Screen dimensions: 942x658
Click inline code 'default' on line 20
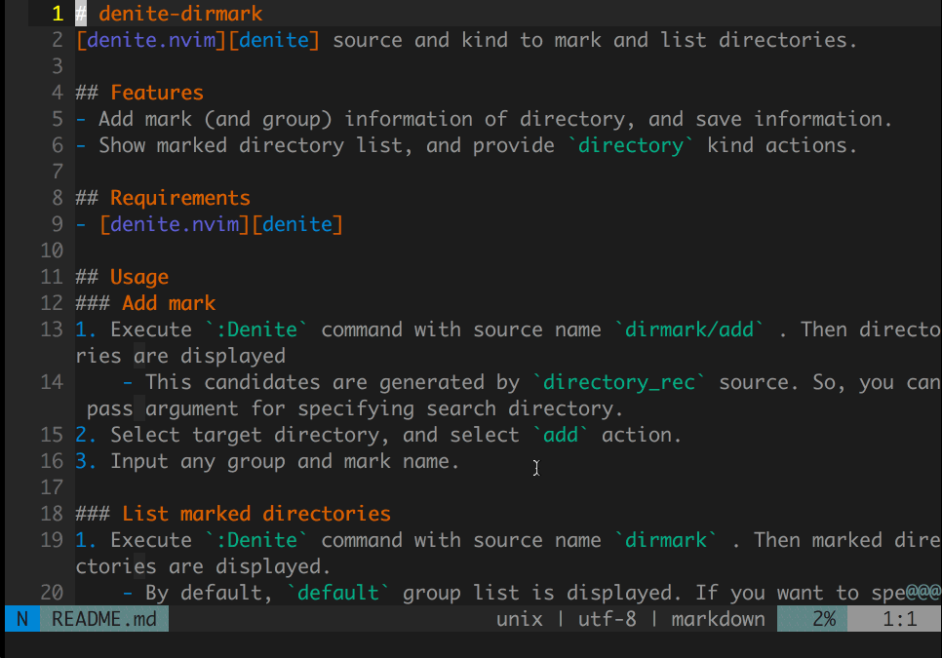pyautogui.click(x=338, y=593)
